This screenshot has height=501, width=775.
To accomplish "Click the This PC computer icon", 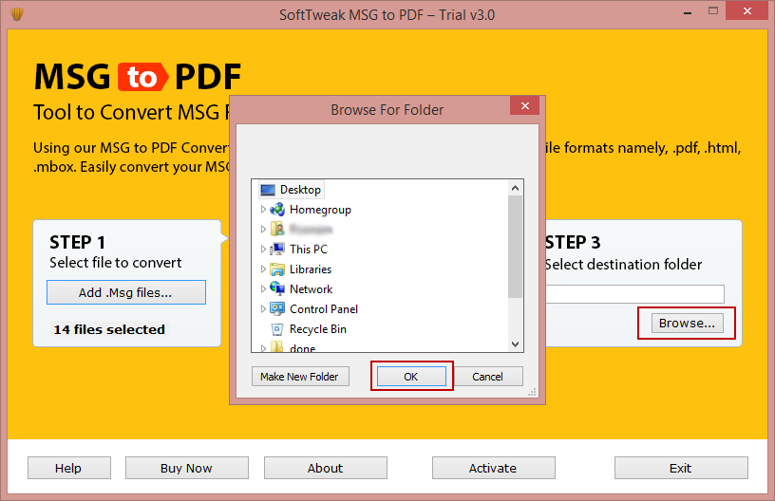I will [277, 250].
